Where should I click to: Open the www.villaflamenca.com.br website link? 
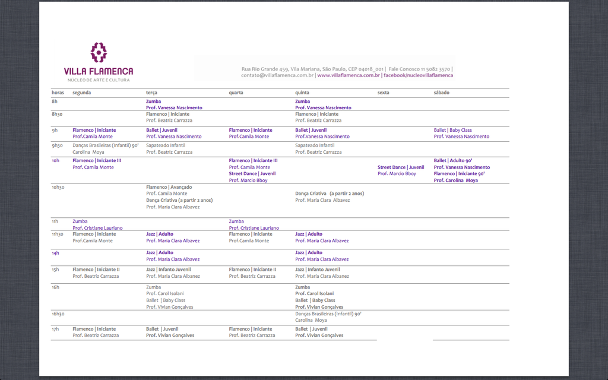pos(349,75)
